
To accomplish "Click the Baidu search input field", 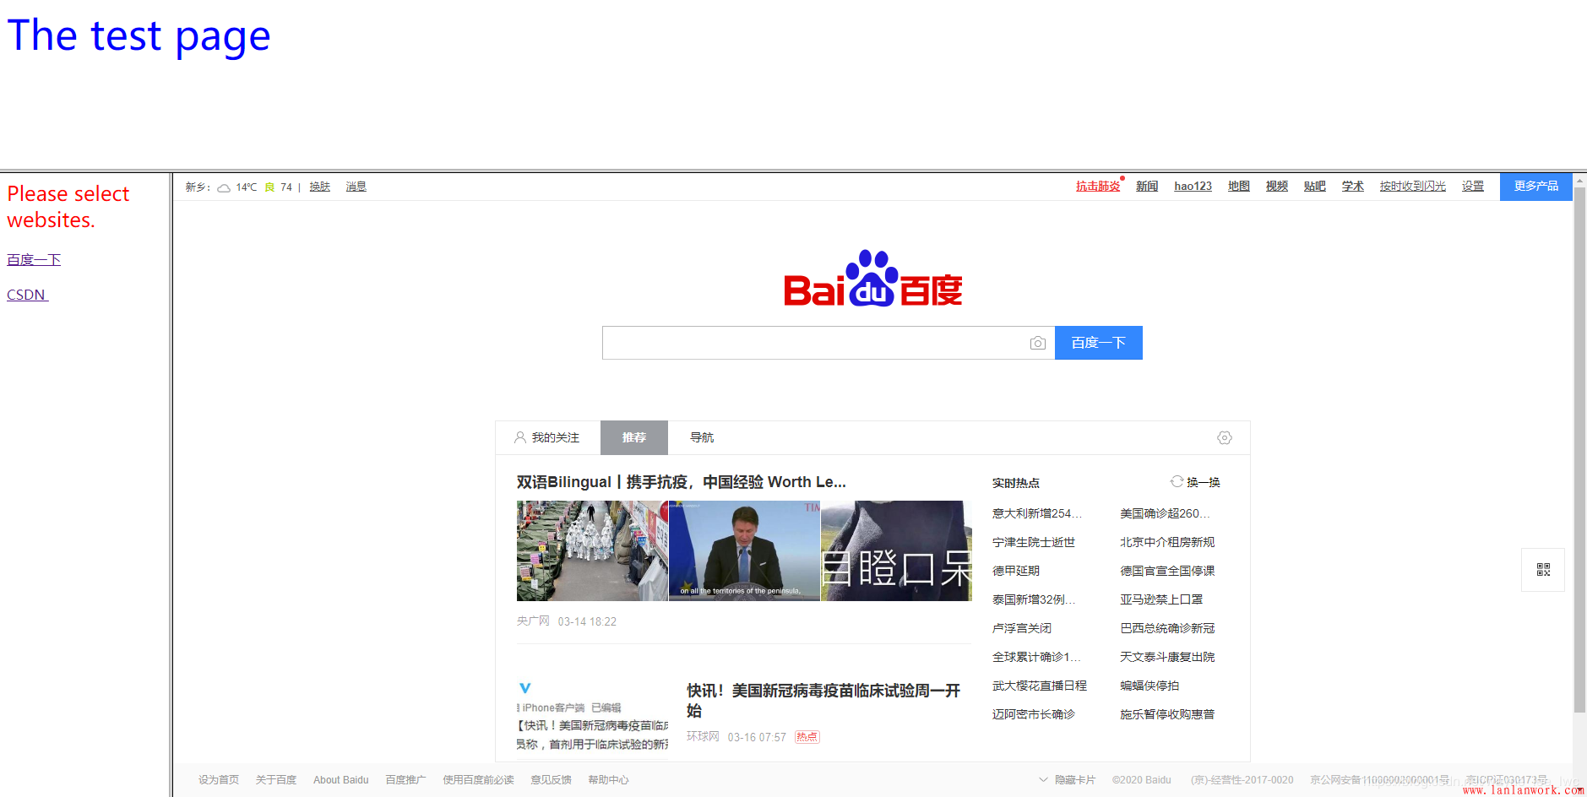I will (x=815, y=343).
